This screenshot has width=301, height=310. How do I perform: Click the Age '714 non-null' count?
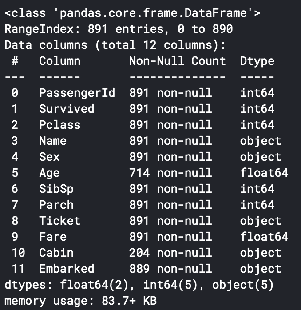[170, 173]
